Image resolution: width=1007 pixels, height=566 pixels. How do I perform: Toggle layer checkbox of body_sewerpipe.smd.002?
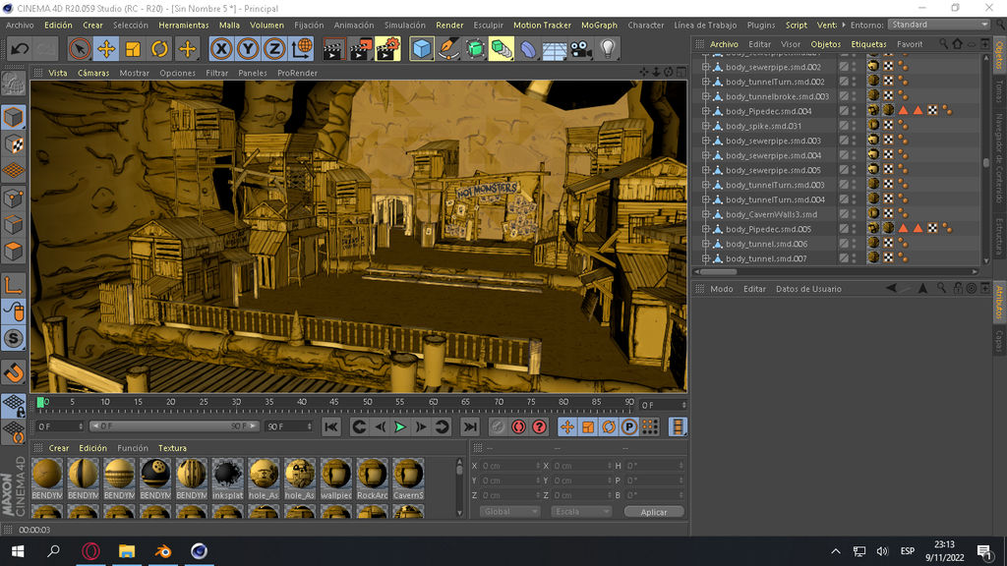coord(844,67)
